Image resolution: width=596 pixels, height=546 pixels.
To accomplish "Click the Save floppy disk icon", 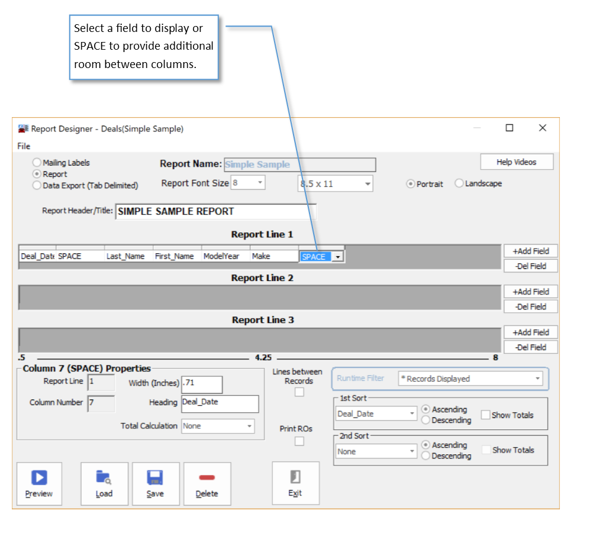I will (x=155, y=483).
